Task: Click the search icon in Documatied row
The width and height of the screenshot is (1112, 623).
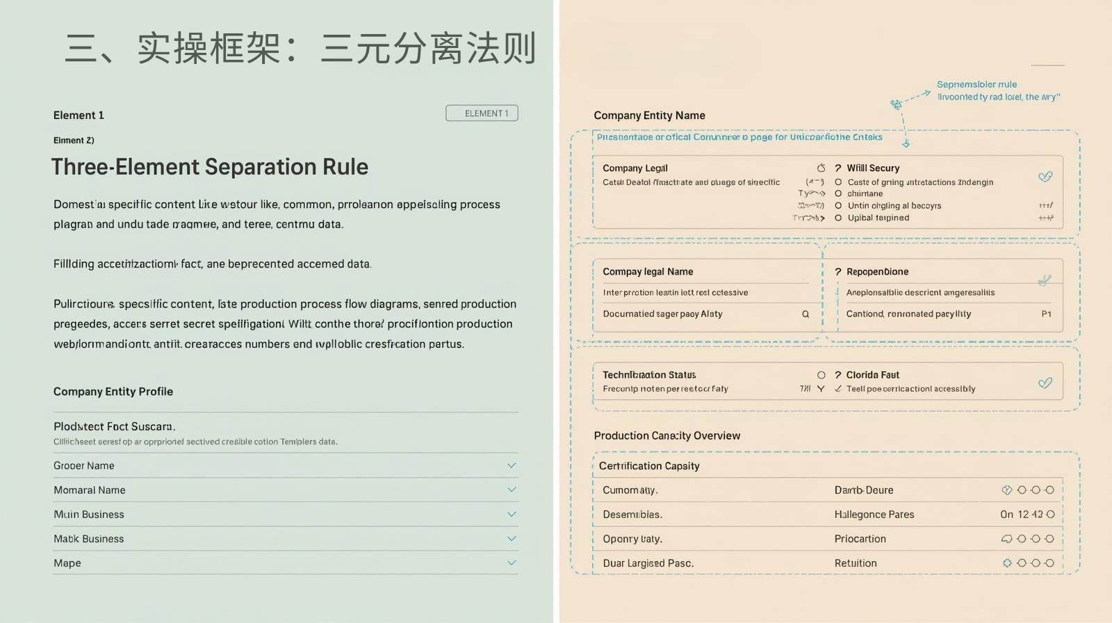Action: click(x=806, y=314)
